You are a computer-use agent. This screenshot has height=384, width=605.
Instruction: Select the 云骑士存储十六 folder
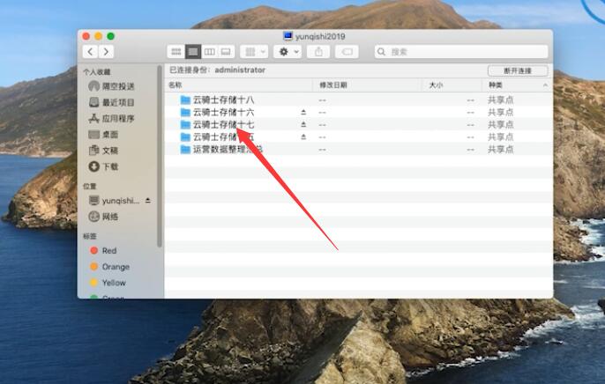tap(359, 113)
